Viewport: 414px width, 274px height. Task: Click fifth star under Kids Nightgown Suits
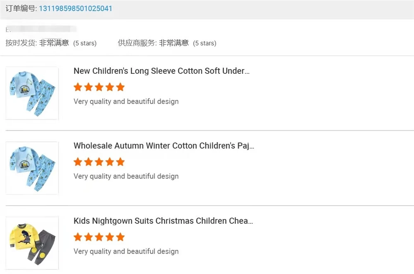pos(120,237)
